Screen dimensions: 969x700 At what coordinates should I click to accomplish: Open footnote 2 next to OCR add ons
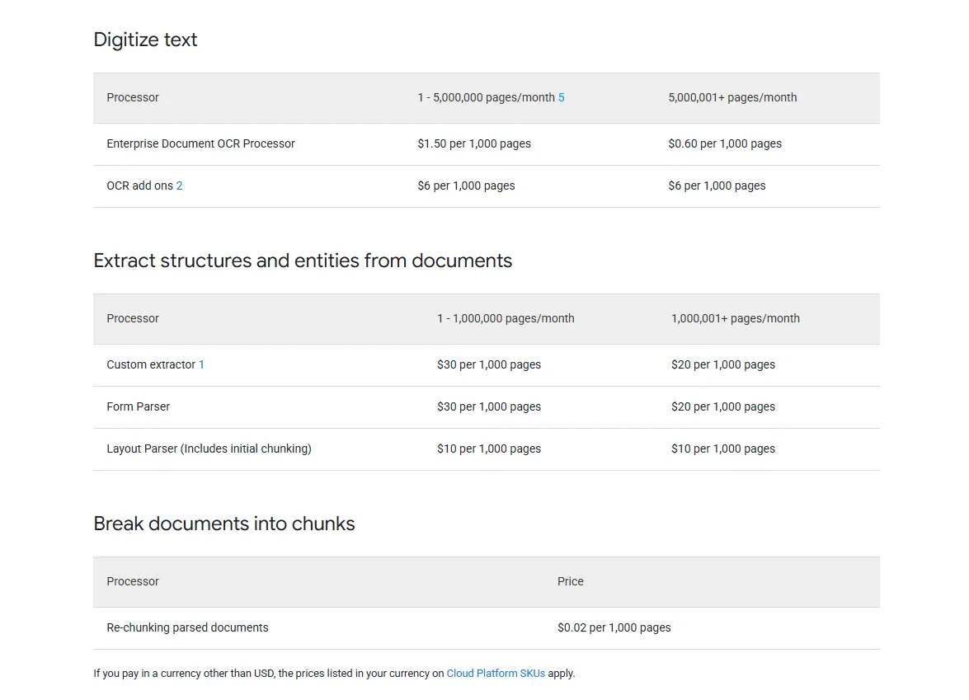pyautogui.click(x=179, y=186)
